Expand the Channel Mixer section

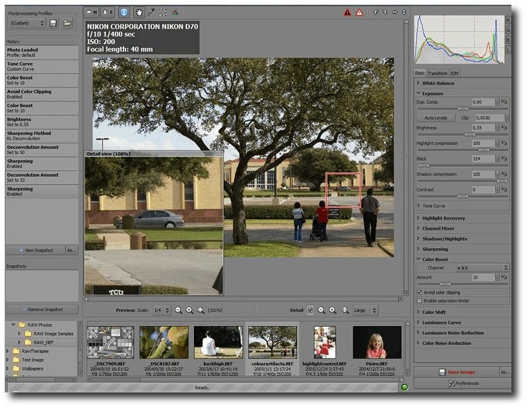[x=418, y=228]
